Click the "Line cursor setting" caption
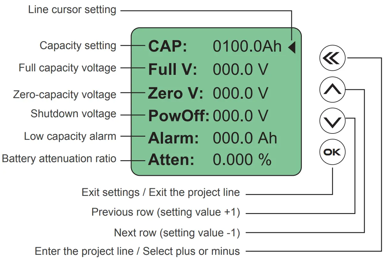Screen dimensions: 386x258 point(72,10)
